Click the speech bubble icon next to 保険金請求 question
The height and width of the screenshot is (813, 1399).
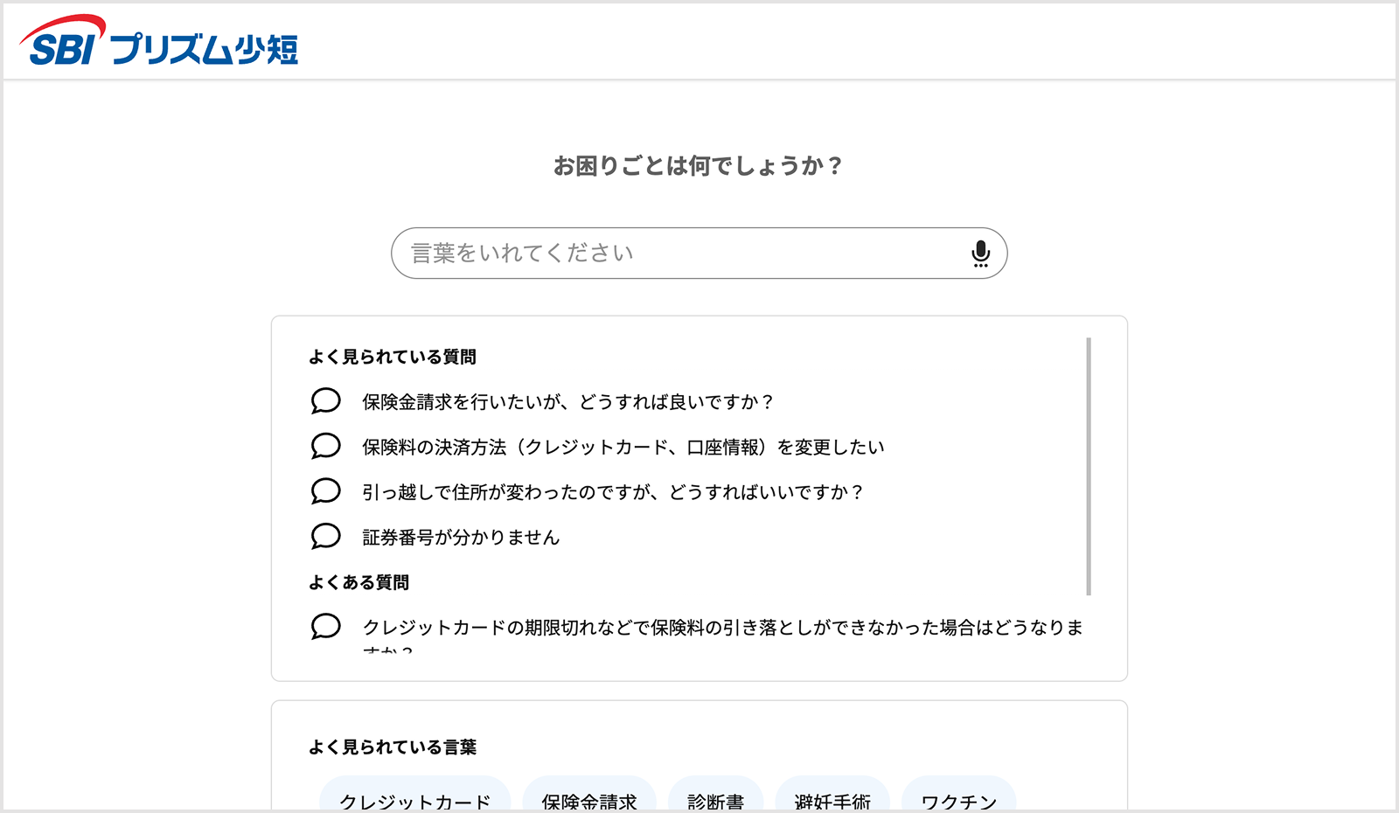coord(324,401)
